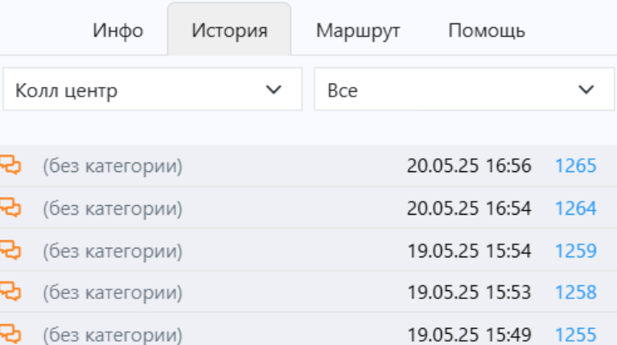Go to the Помощь tab
Screen dimensions: 617x345
click(487, 31)
